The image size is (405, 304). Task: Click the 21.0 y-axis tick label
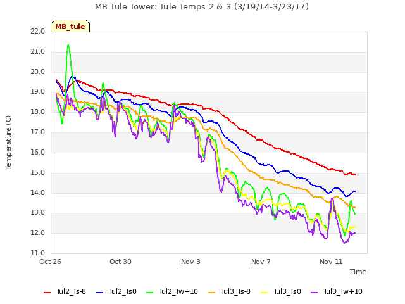click(38, 52)
